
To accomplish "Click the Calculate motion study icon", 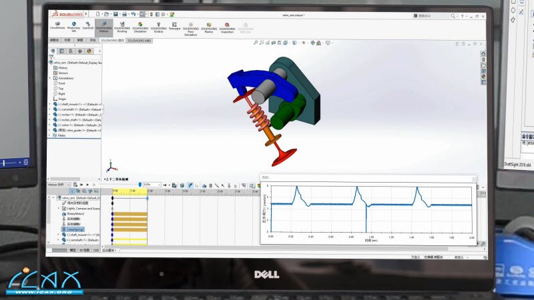I will pyautogui.click(x=75, y=185).
